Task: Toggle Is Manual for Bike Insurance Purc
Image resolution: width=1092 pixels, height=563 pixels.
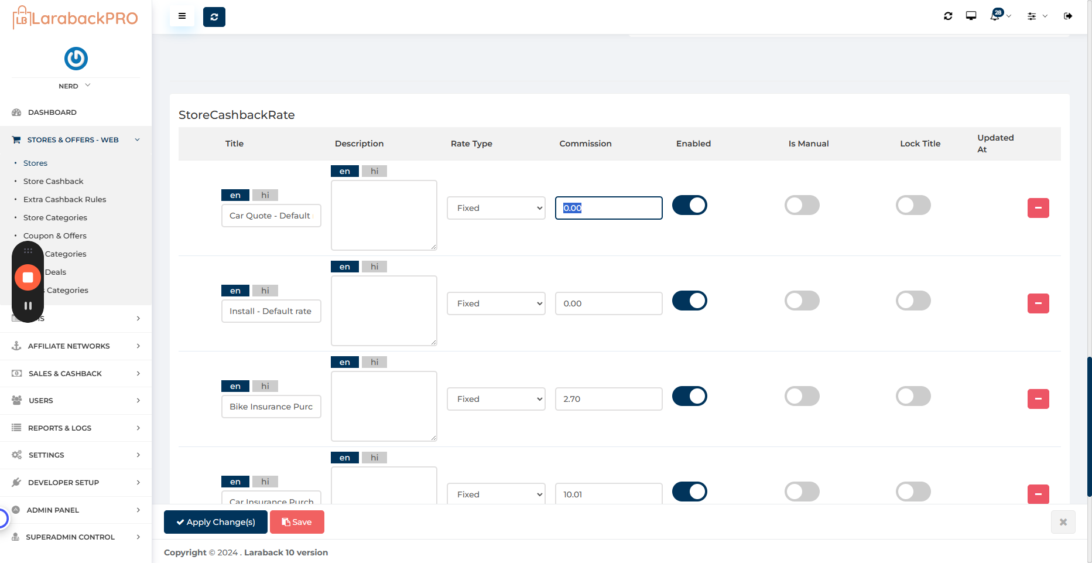Action: [x=802, y=397]
